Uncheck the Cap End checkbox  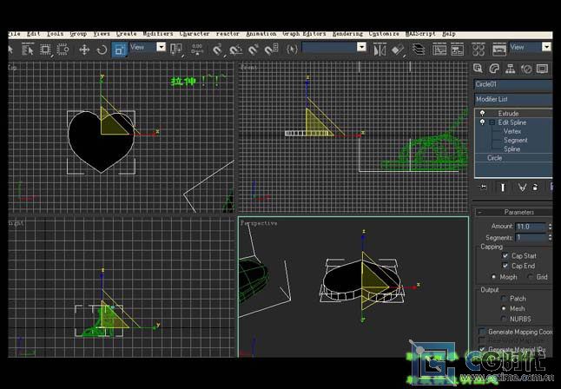pos(505,266)
